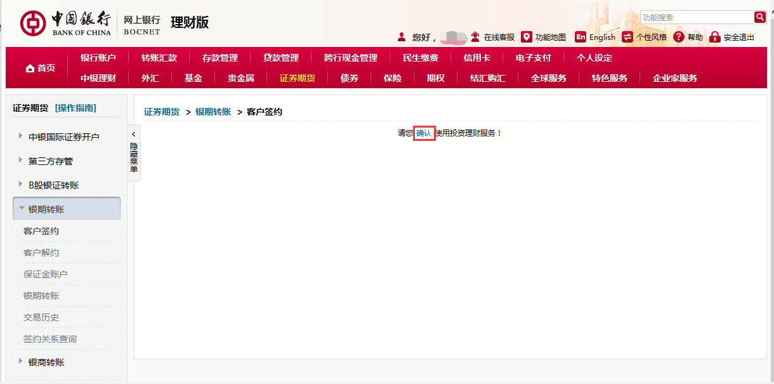Click the help question mark icon
The image size is (774, 384).
[679, 37]
